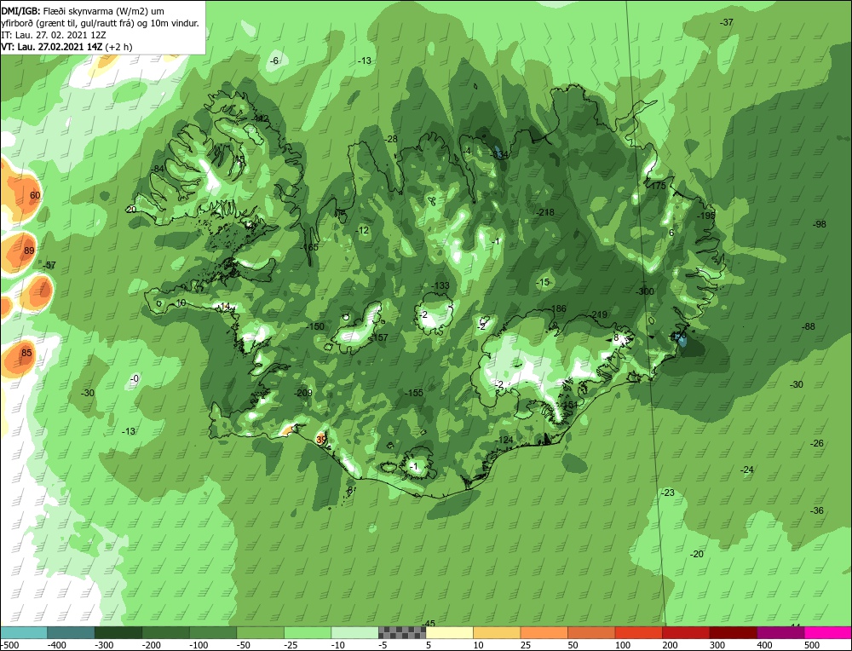Click the "-24" value over the southeast sea

click(x=747, y=470)
